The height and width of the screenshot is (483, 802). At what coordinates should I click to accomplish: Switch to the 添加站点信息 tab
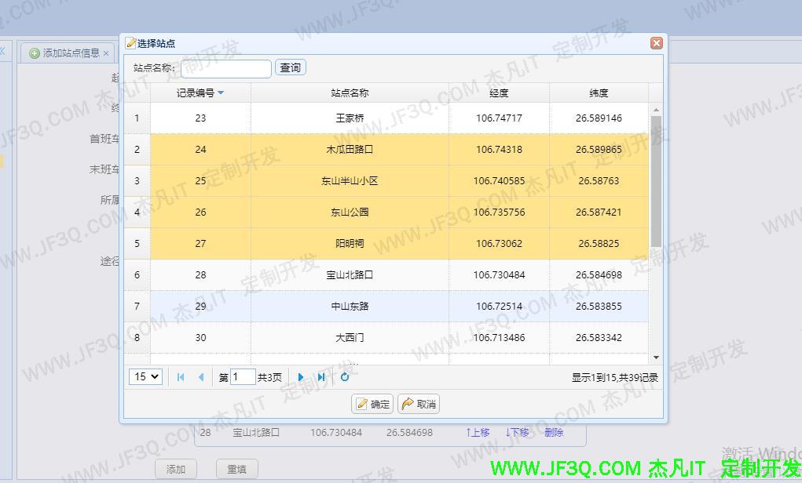point(71,53)
